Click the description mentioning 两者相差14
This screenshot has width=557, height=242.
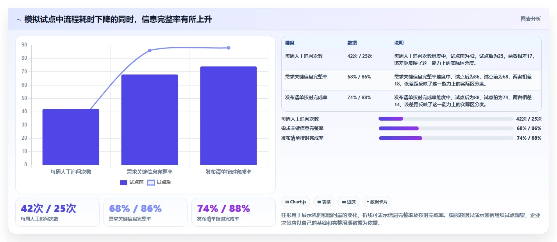[x=463, y=101]
